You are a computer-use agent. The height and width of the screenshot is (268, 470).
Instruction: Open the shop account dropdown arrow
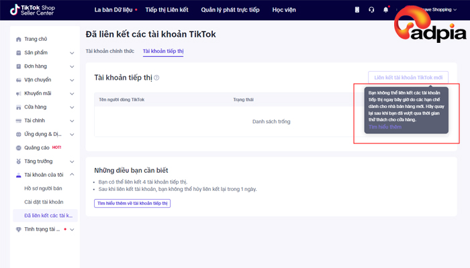455,10
